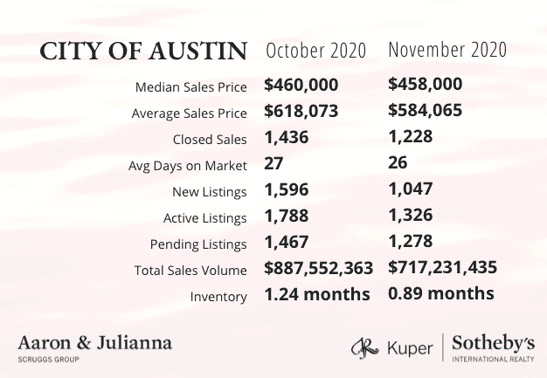Click the Avg Days on Market label
The height and width of the screenshot is (378, 547).
click(x=190, y=166)
